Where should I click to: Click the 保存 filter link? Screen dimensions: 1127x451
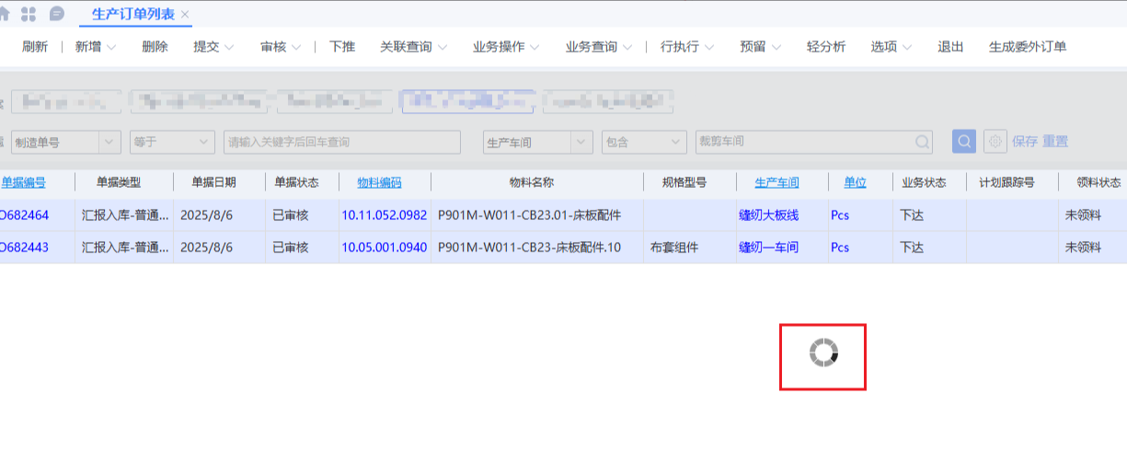(x=1025, y=142)
